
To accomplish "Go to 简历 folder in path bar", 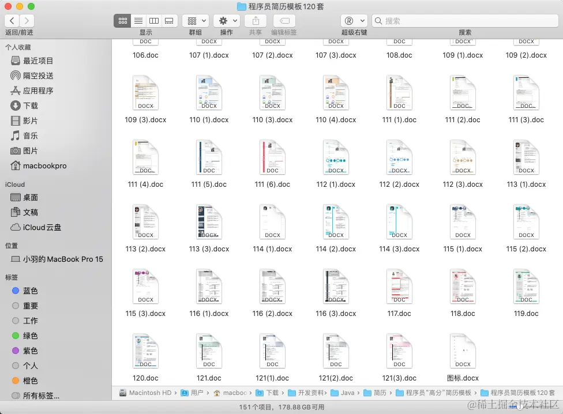I will tap(375, 393).
